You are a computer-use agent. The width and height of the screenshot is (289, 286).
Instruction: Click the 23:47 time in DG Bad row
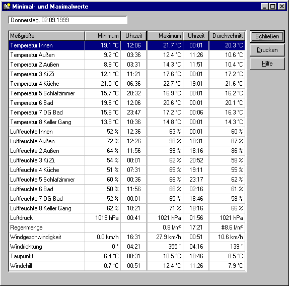(133, 112)
